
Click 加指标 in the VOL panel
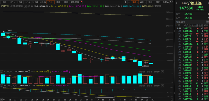pyautogui.click(x=149, y=72)
